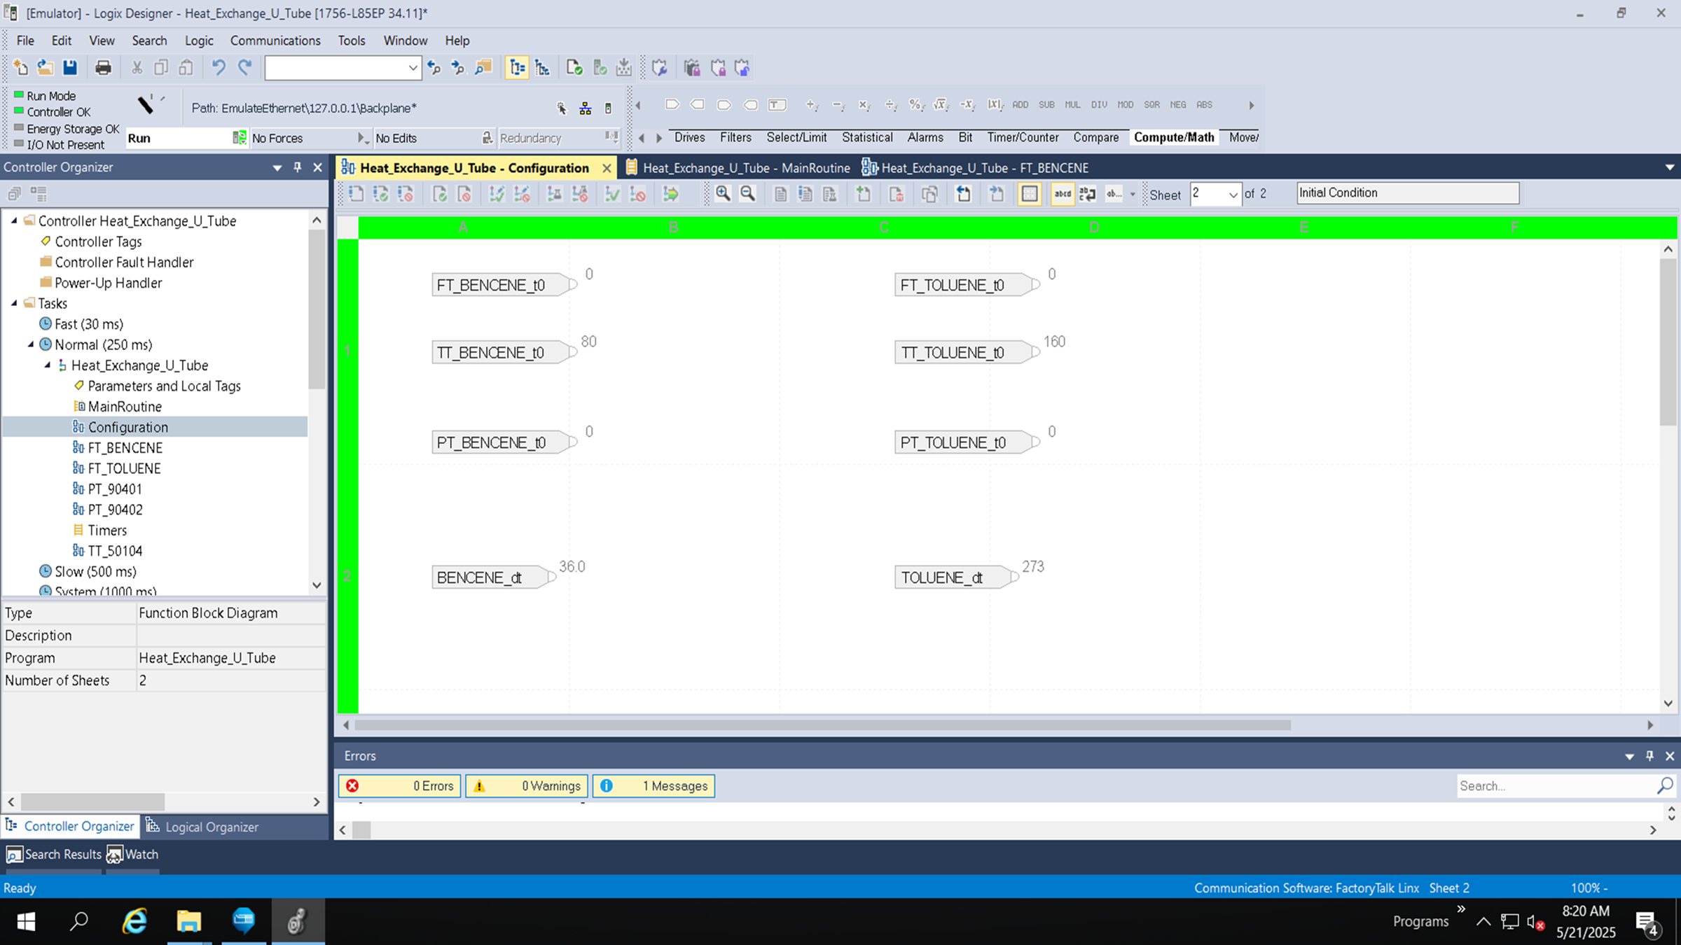Pin the Controller Organizer panel
The height and width of the screenshot is (945, 1681).
298,167
